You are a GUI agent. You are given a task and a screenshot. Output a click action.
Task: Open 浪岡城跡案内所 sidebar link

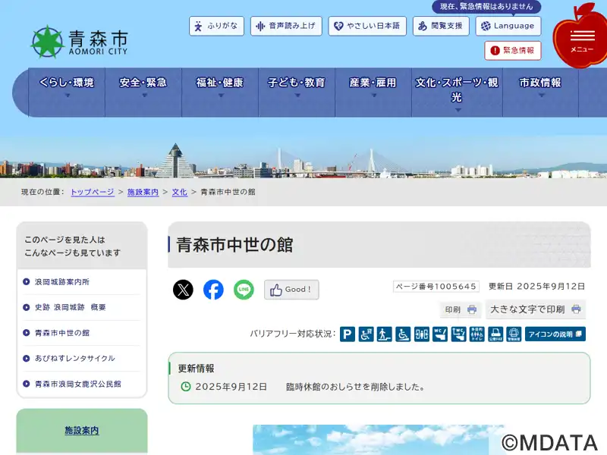tap(62, 282)
